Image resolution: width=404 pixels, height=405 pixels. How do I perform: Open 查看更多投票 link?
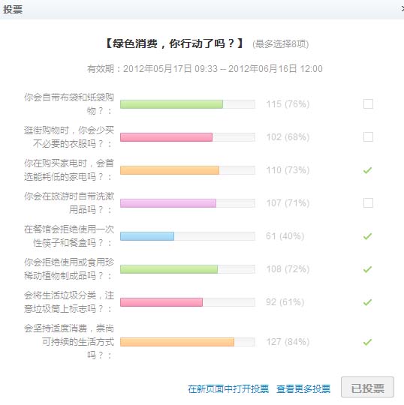303,389
